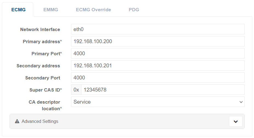This screenshot has width=254, height=138.
Task: Click the Secondary address input box
Action: point(158,65)
